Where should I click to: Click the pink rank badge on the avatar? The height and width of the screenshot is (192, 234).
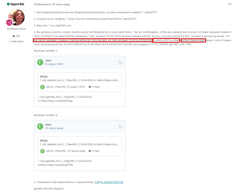pos(9,23)
